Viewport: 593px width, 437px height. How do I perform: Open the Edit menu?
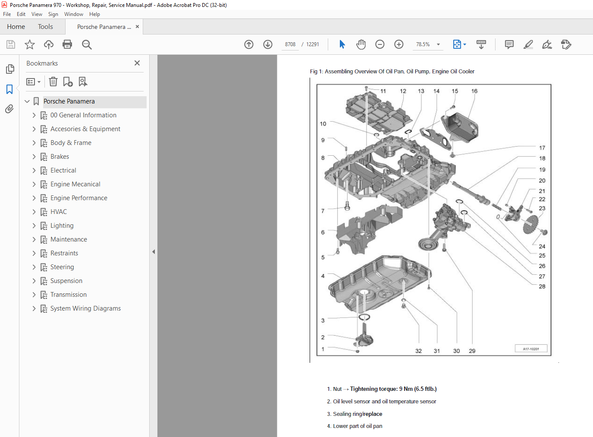coord(21,14)
